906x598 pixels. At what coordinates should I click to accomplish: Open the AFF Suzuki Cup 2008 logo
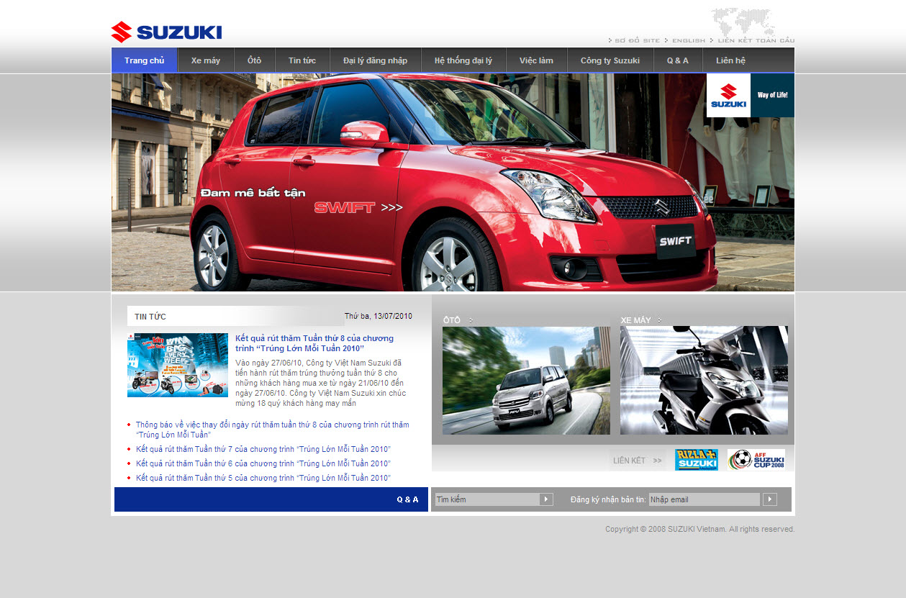click(x=756, y=460)
